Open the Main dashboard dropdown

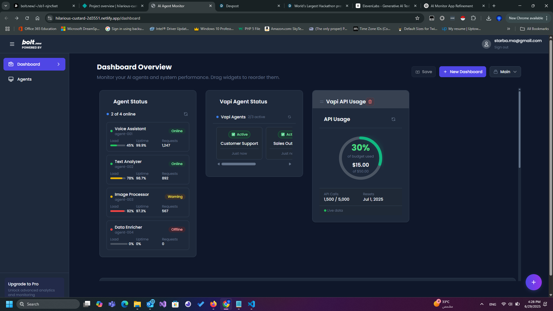[505, 72]
